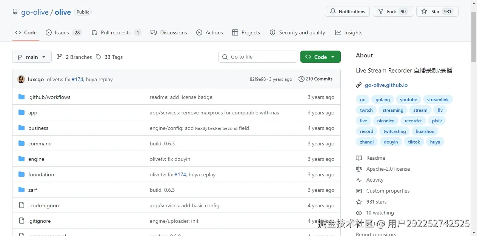Click the engine folder icon
Screen dimensions: 477x236
[x=22, y=159]
